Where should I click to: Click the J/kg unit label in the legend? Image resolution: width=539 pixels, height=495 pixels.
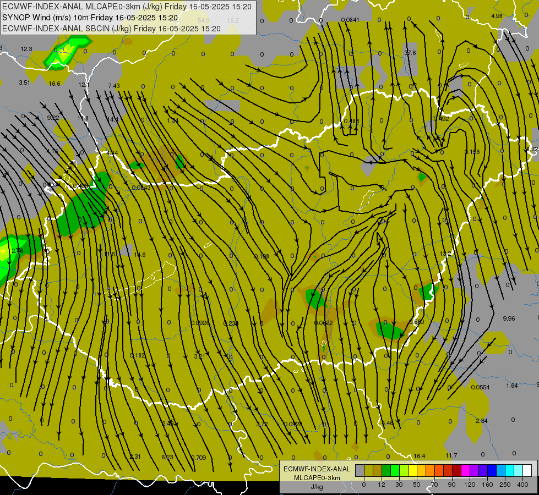coord(317,487)
